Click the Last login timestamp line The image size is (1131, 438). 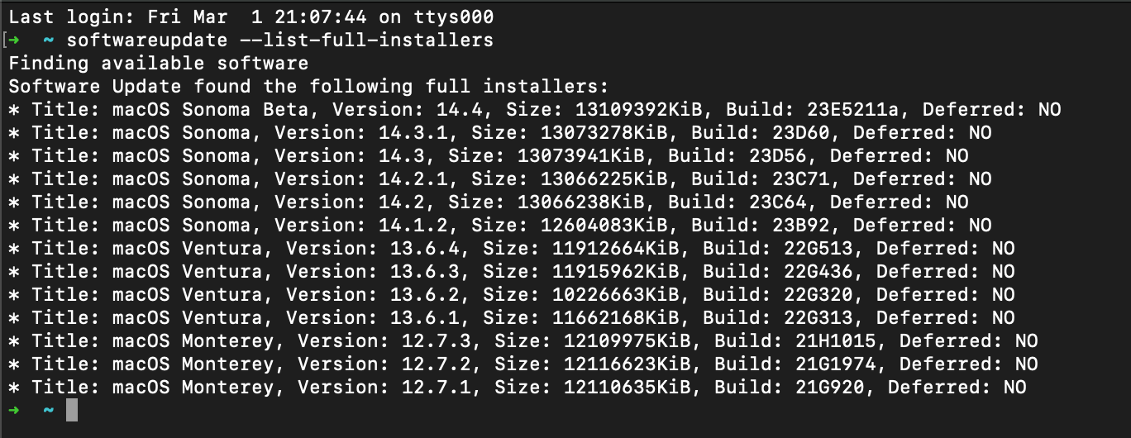click(251, 17)
